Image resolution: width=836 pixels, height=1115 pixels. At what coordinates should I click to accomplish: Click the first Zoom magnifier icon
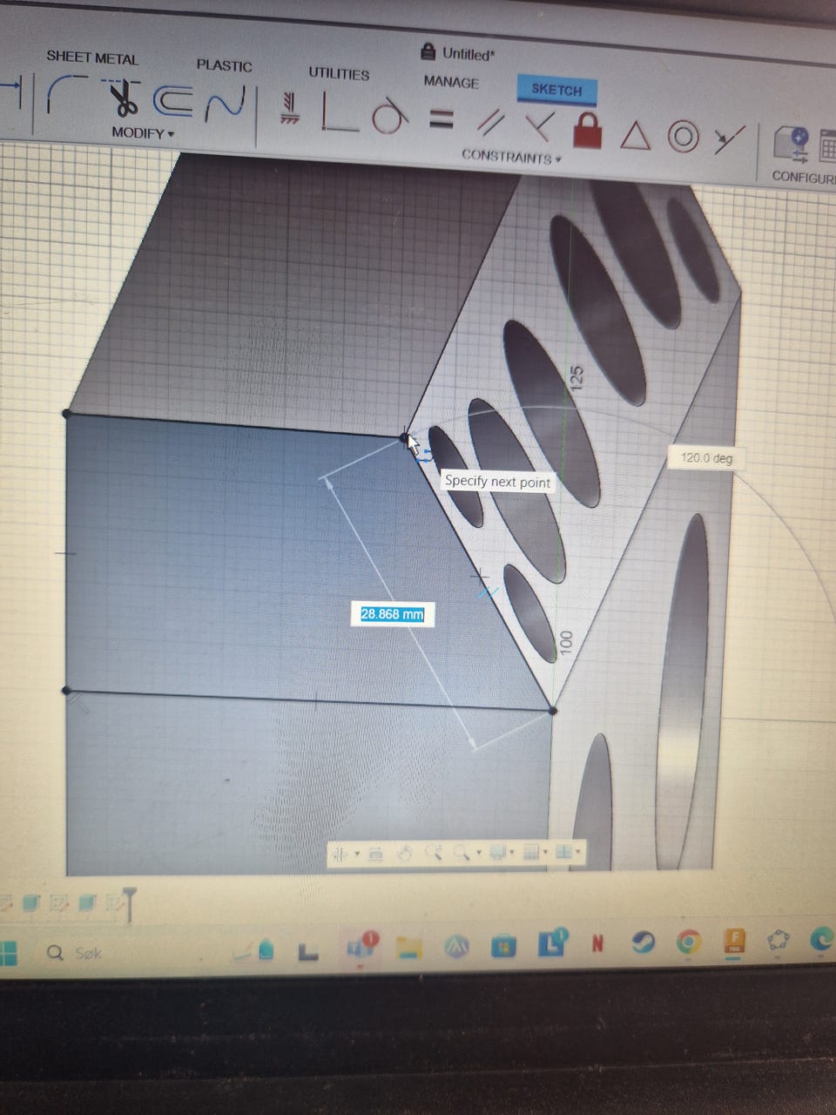(x=434, y=853)
